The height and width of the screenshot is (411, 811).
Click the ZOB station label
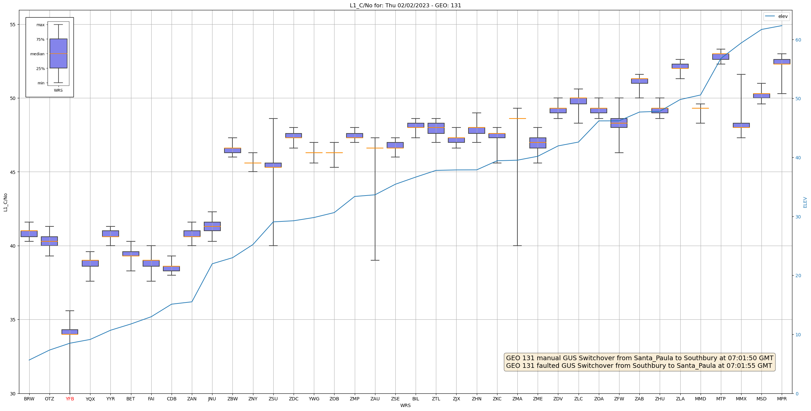click(334, 399)
